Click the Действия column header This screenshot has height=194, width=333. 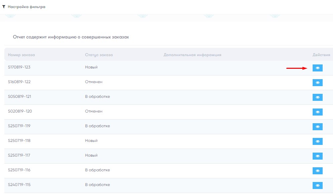(x=321, y=55)
